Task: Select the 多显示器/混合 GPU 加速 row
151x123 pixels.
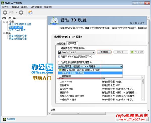Action: 100,96
